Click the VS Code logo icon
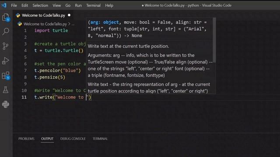 point(4,5)
